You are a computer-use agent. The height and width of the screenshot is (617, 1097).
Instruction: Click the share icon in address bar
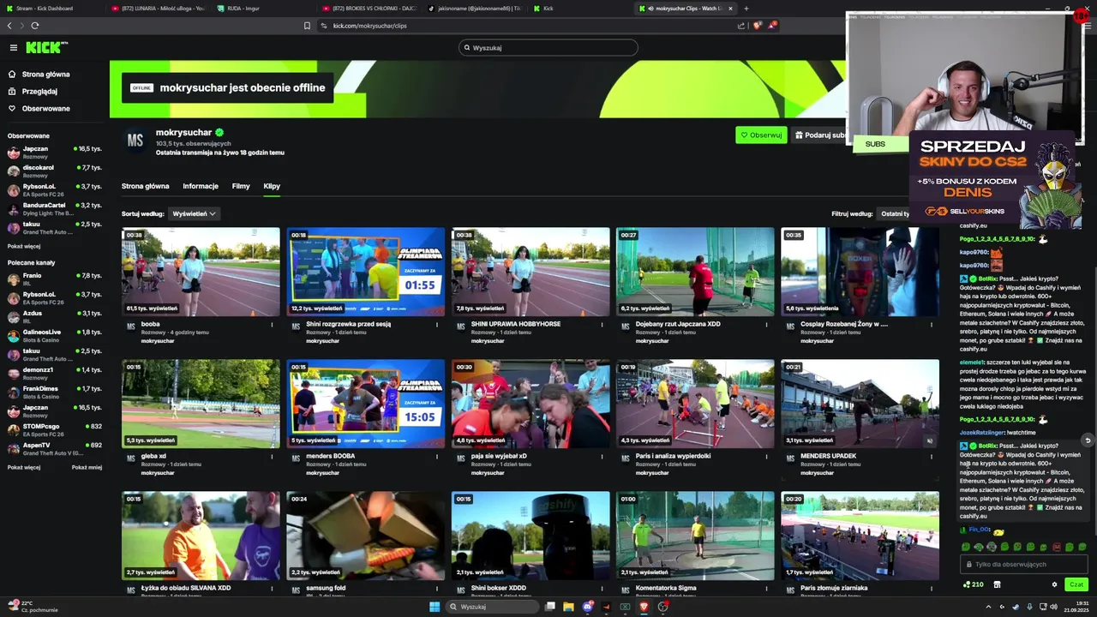[741, 26]
